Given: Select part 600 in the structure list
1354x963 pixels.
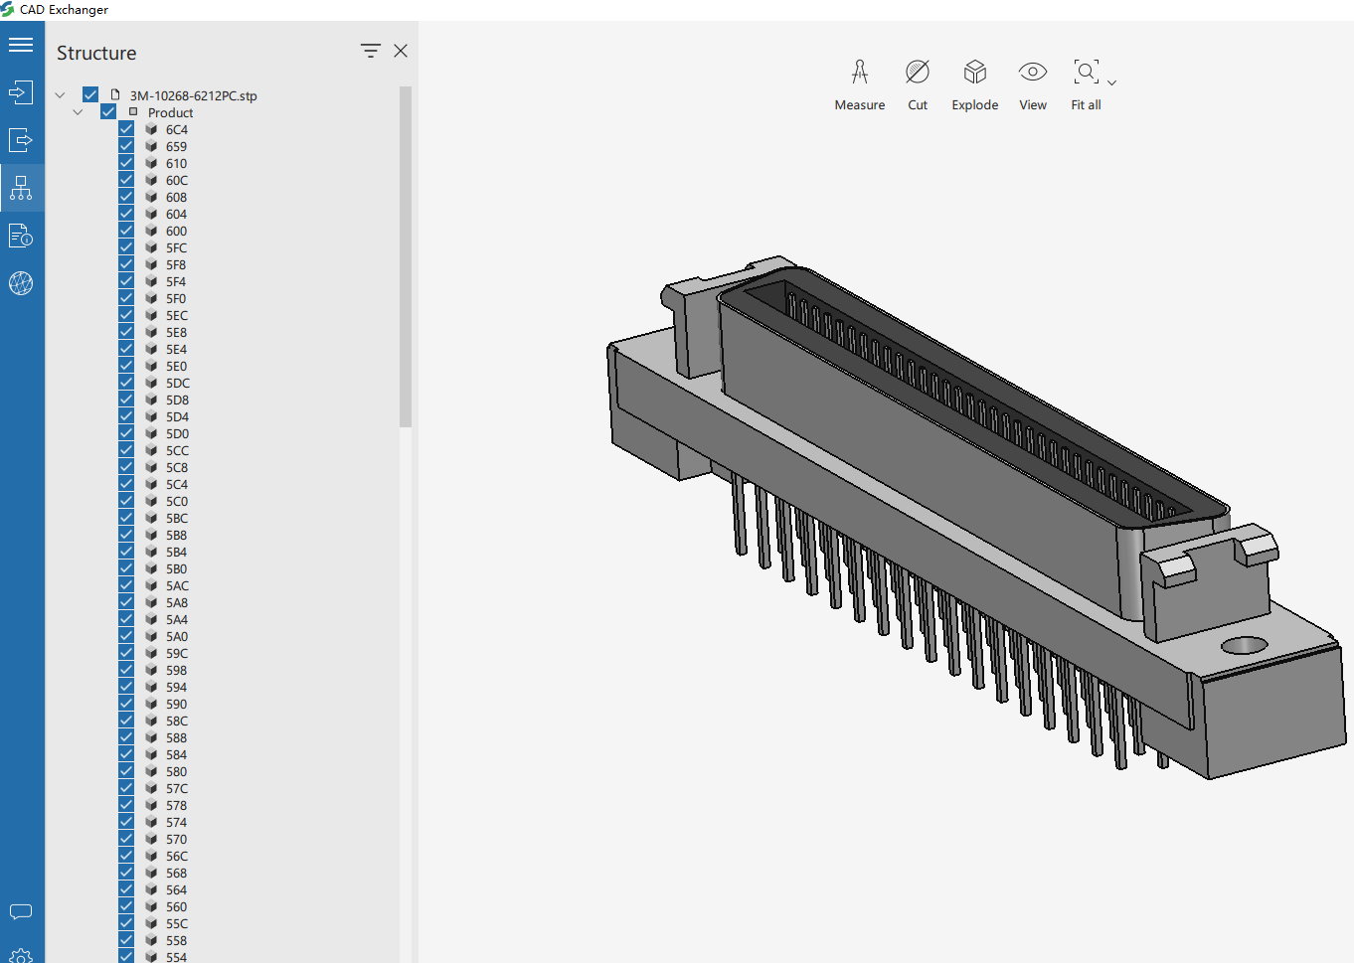Looking at the screenshot, I should point(176,231).
